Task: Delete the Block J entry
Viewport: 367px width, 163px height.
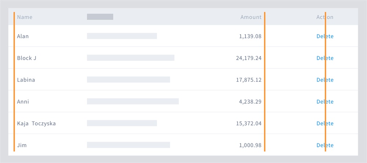Action: 325,58
